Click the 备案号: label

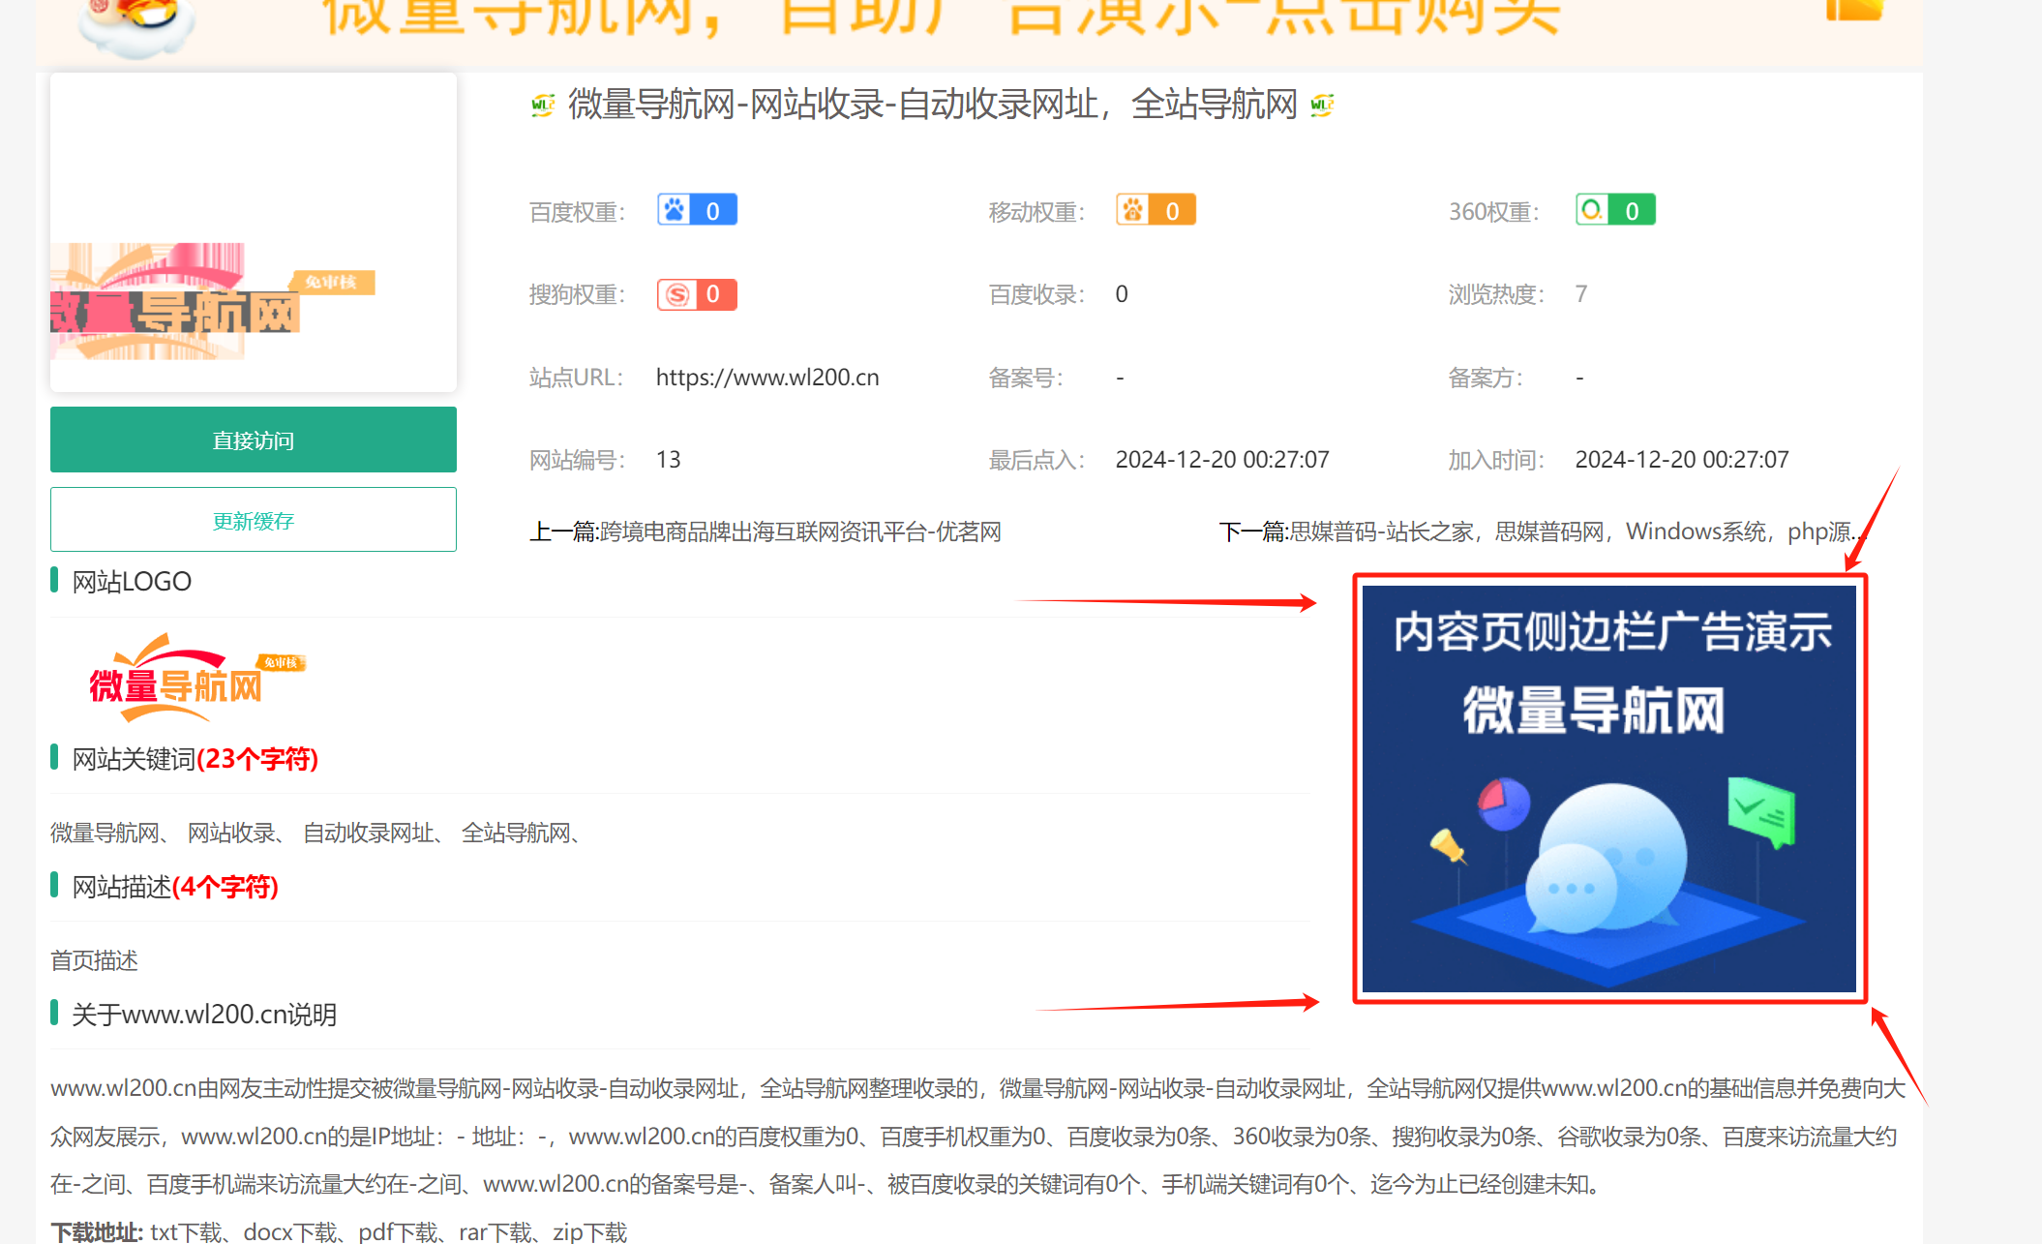pyautogui.click(x=1026, y=378)
